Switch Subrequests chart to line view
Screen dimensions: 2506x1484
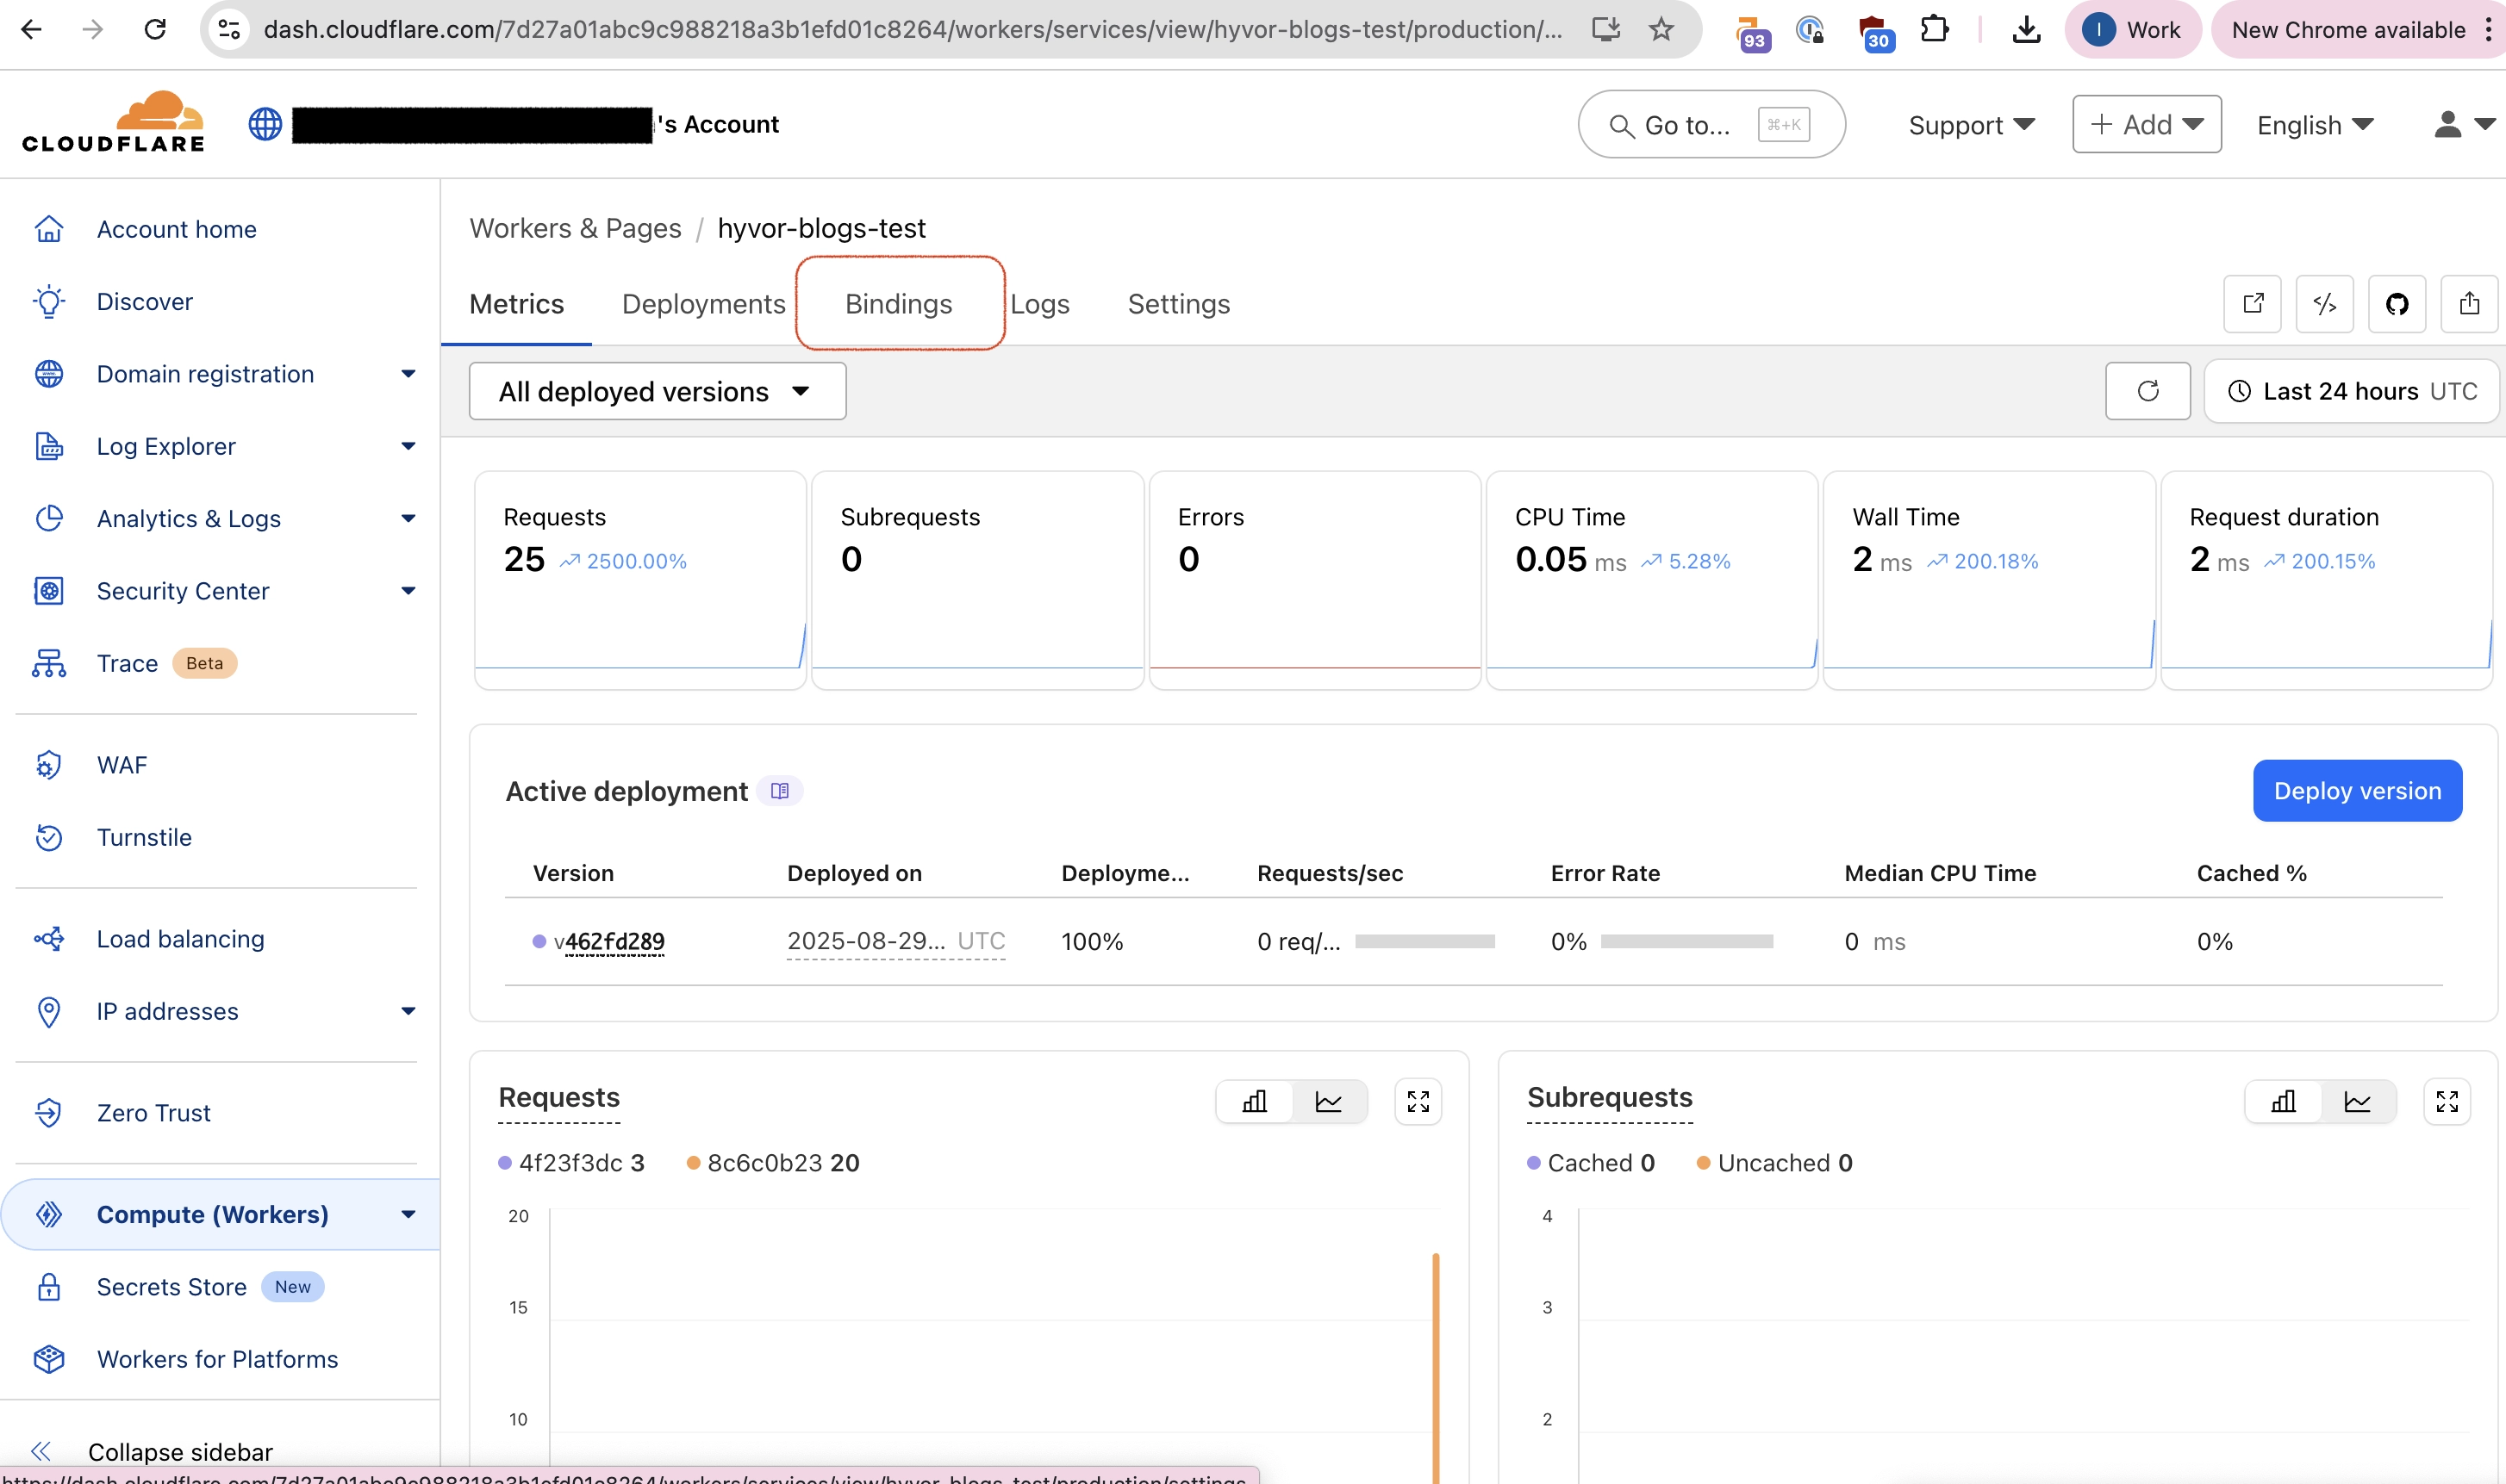coord(2358,1101)
